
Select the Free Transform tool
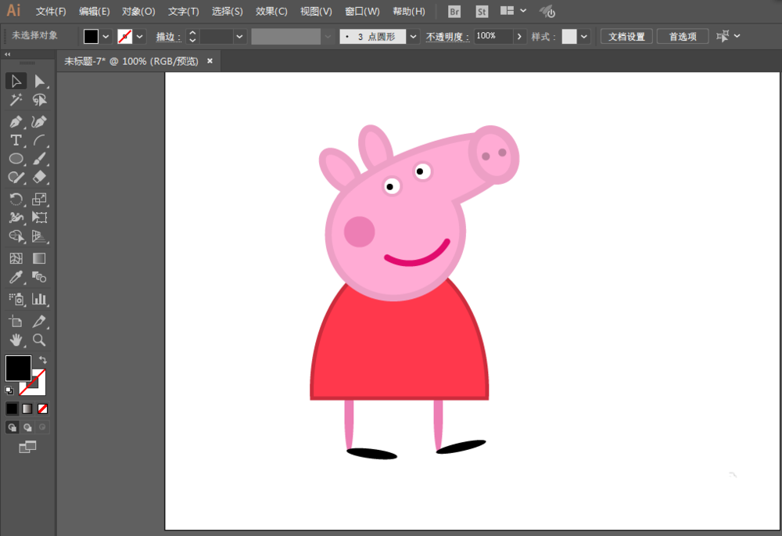pos(39,218)
